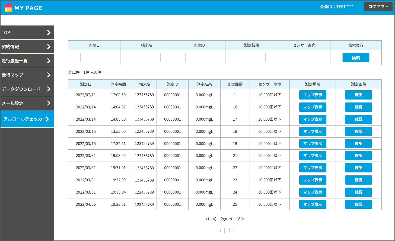Focus the 測定日 search input field
Image resolution: width=395 pixels, height=241 pixels.
pos(94,57)
